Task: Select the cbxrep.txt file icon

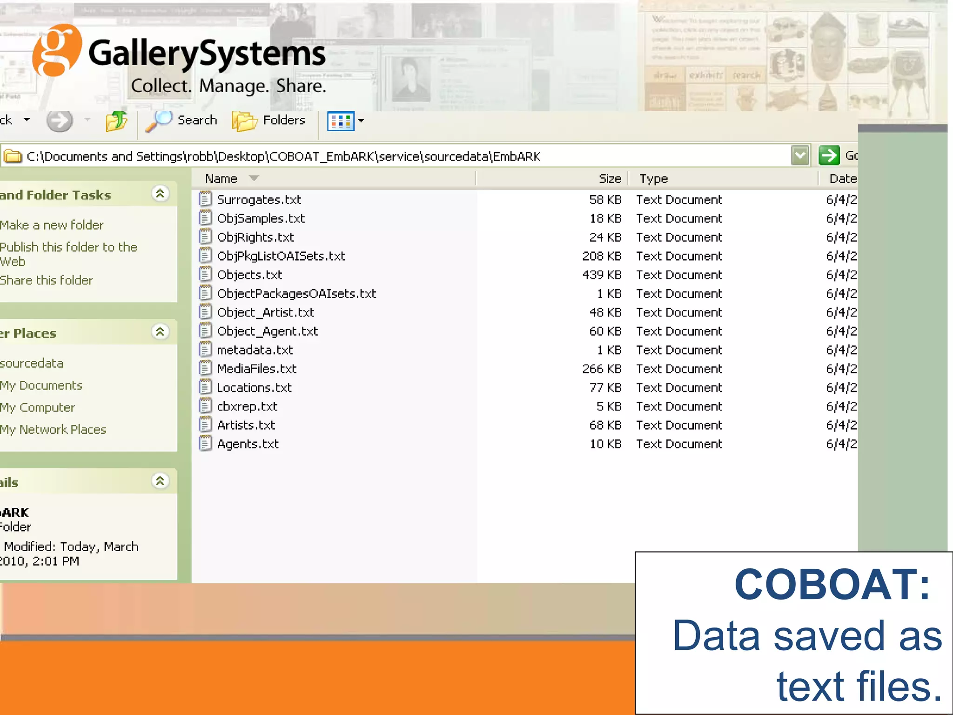Action: pyautogui.click(x=205, y=406)
